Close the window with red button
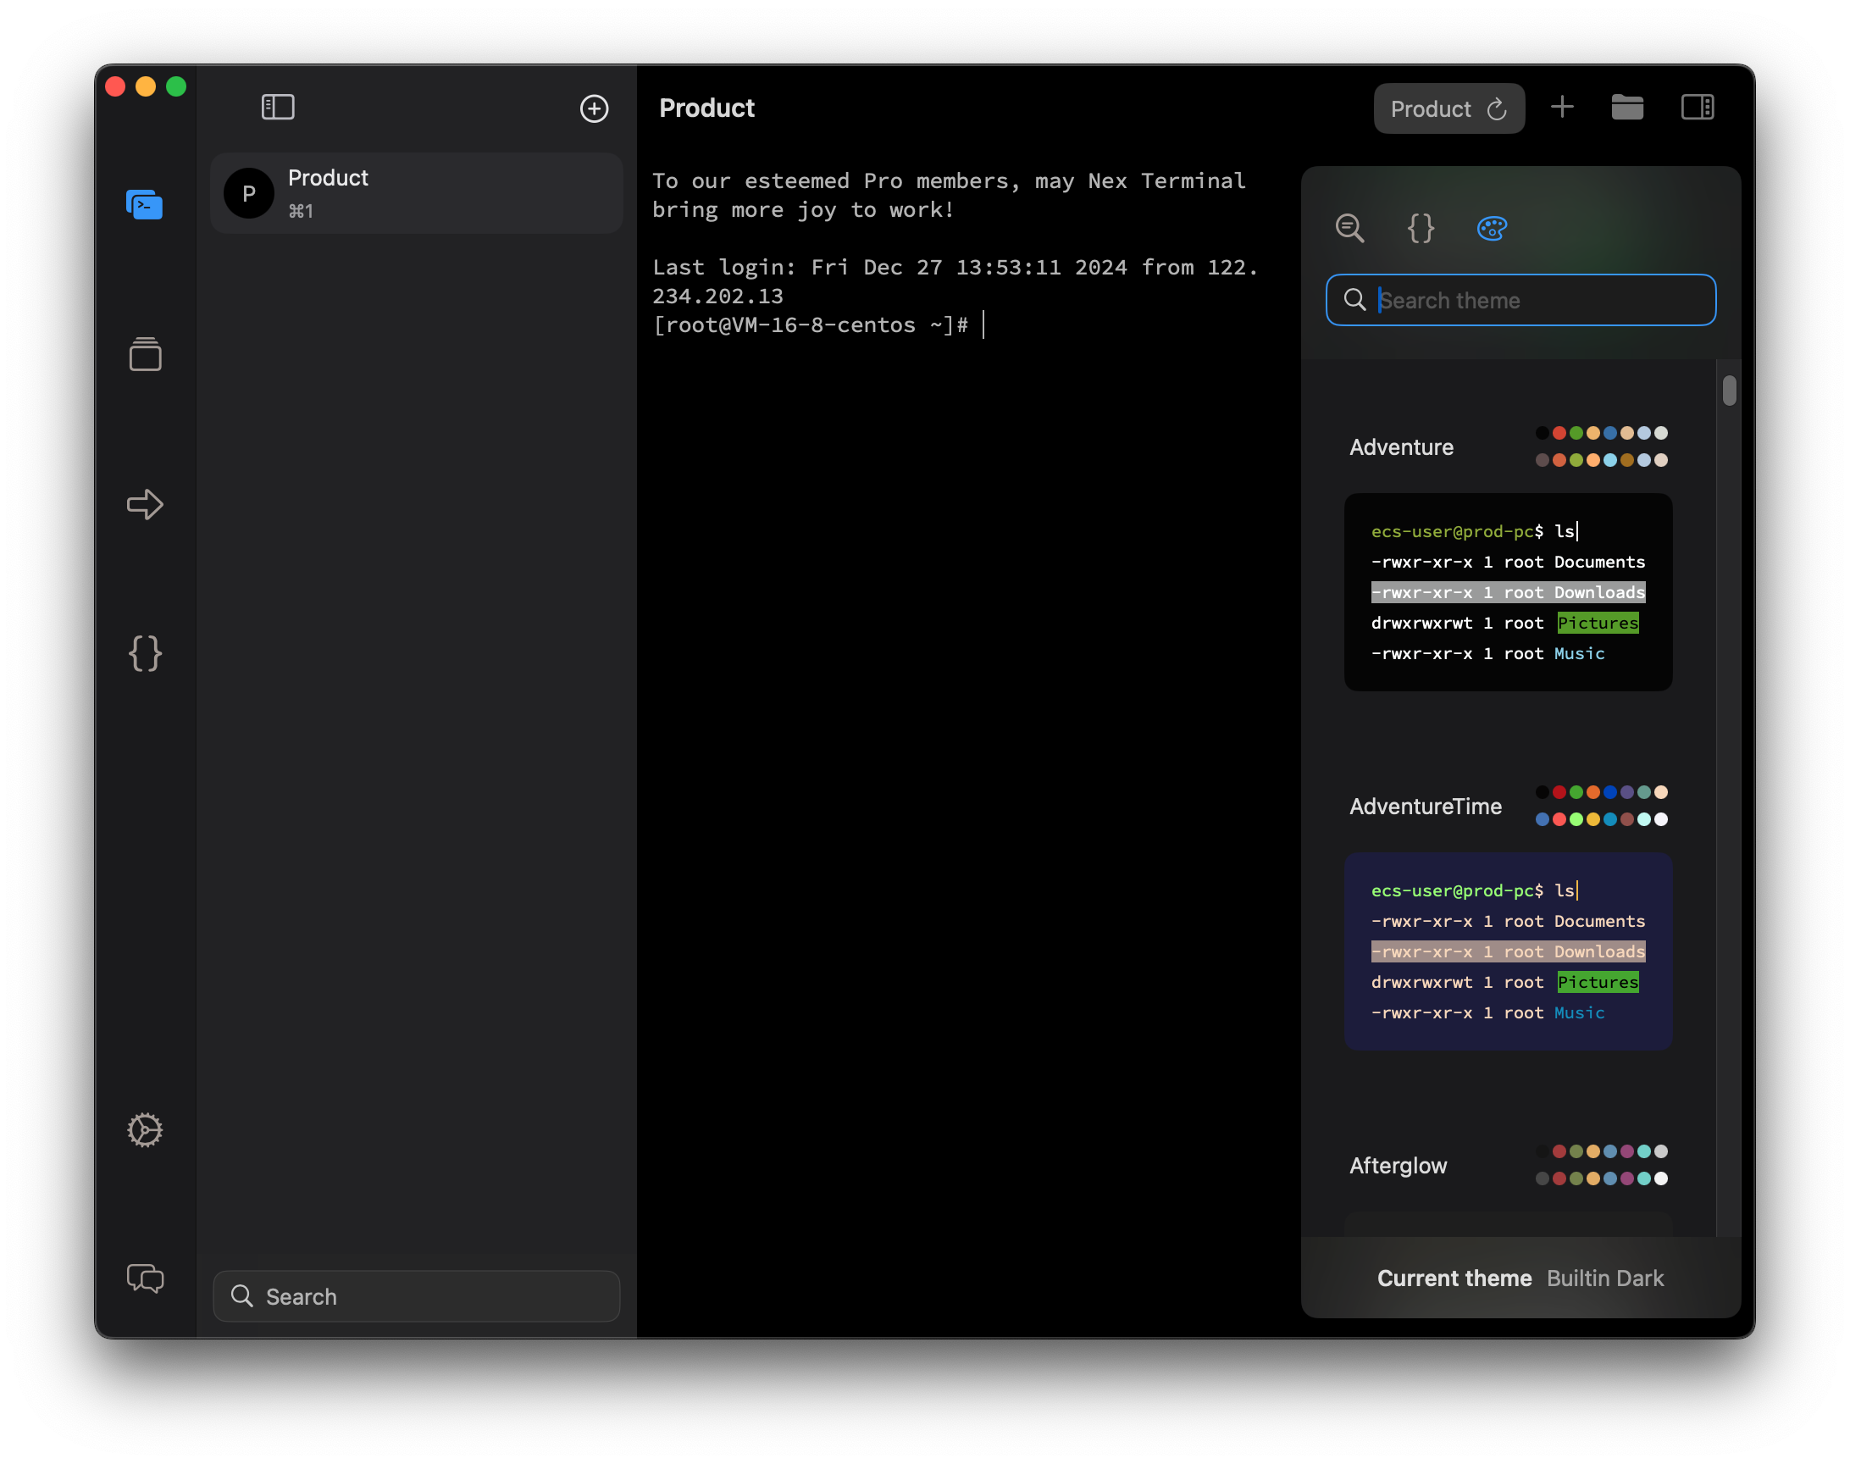The width and height of the screenshot is (1850, 1464). [x=115, y=86]
